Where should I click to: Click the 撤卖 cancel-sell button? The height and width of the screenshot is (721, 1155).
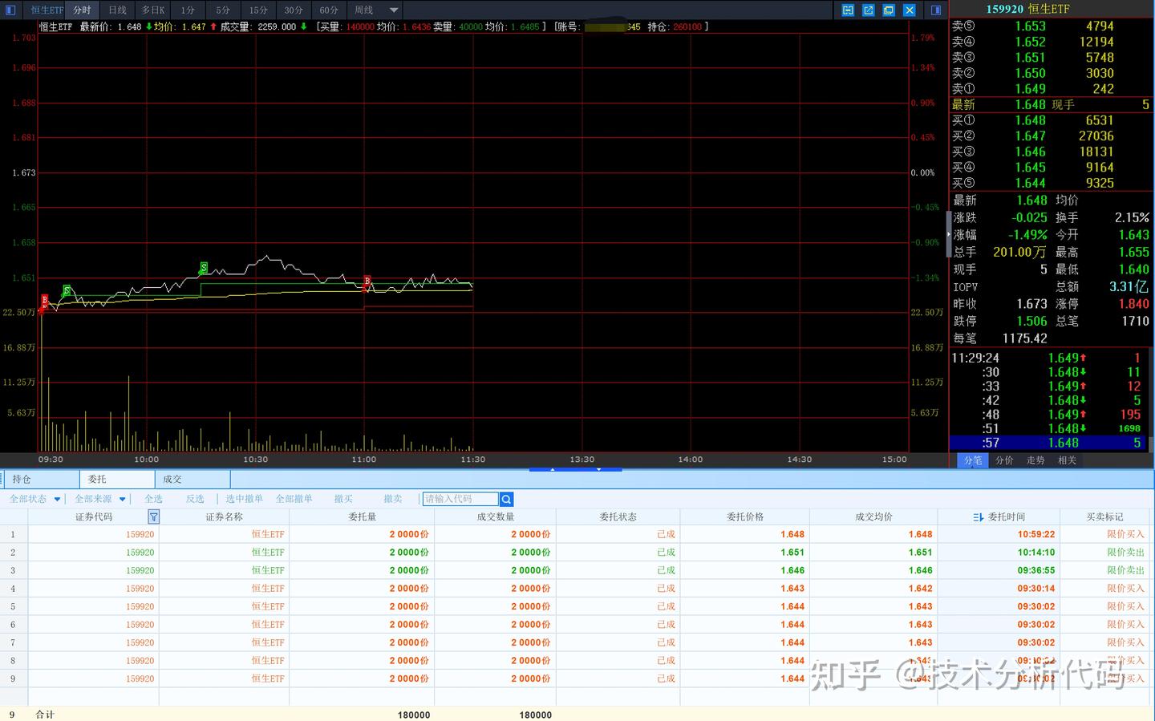(392, 499)
